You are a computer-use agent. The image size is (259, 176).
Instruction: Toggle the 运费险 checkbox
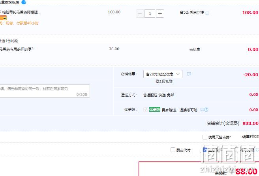[146, 110]
